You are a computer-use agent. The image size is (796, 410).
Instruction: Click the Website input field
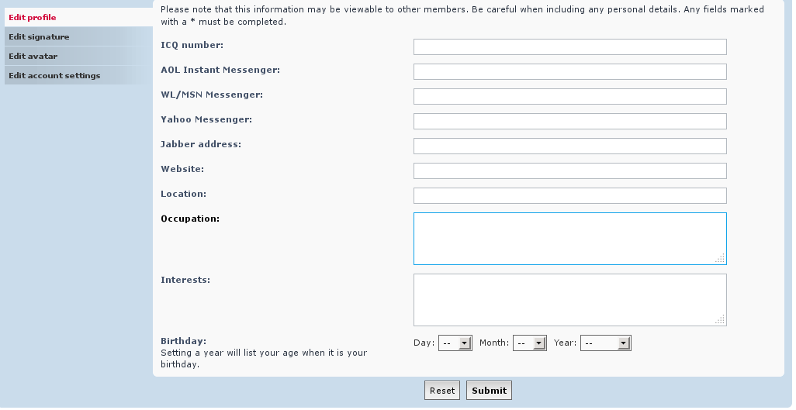click(569, 171)
